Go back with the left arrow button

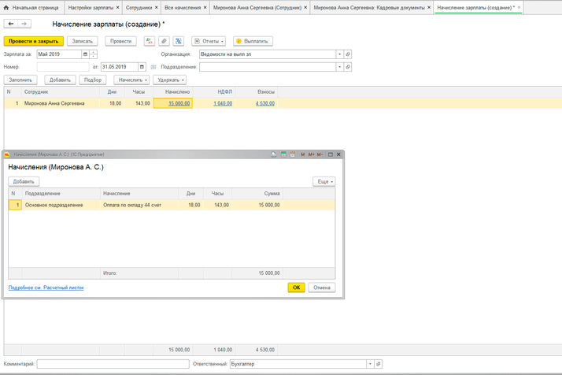11,24
